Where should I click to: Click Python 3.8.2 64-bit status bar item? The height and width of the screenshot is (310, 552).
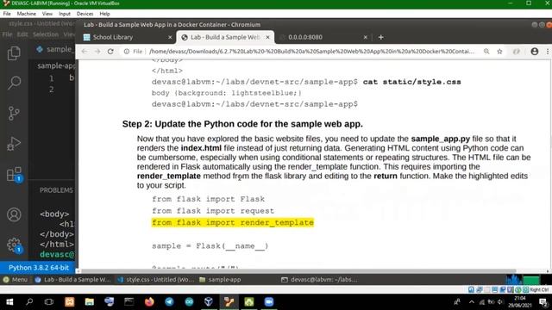tap(39, 268)
